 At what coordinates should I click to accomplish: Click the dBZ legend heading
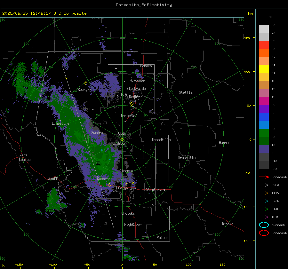271,17
